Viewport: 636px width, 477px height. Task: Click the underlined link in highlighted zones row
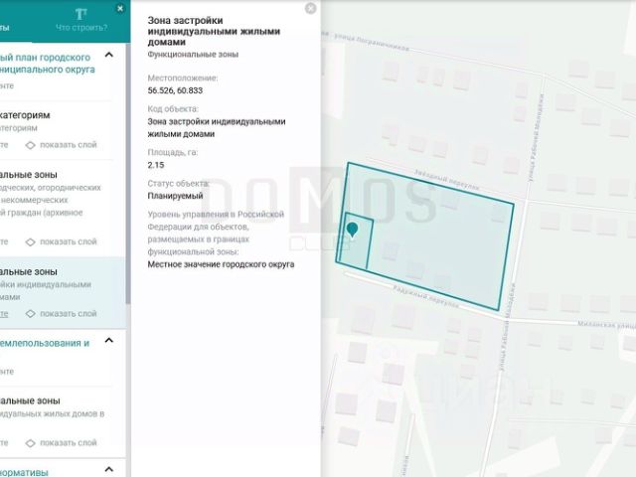4,314
